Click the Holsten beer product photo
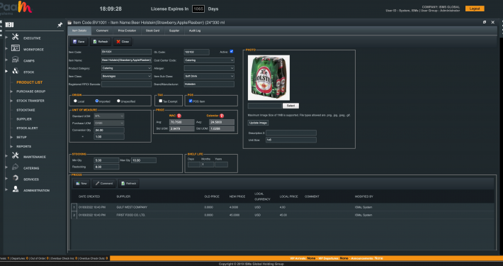The width and height of the screenshot is (503, 266). 269,77
